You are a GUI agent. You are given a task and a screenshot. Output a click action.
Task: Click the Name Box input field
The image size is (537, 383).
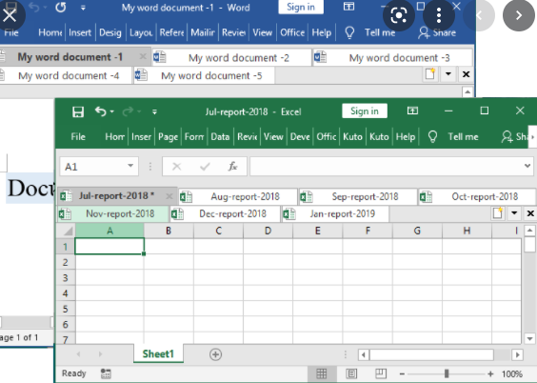93,167
